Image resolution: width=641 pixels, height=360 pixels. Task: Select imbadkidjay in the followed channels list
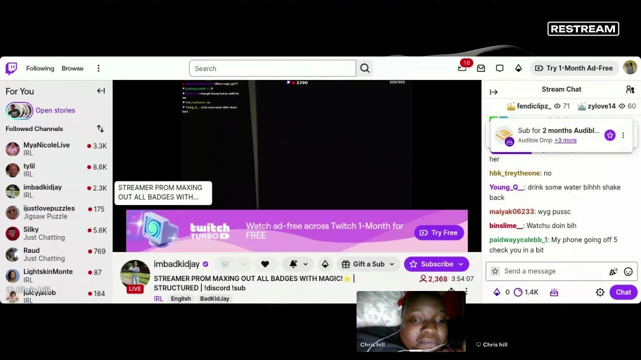tap(56, 191)
